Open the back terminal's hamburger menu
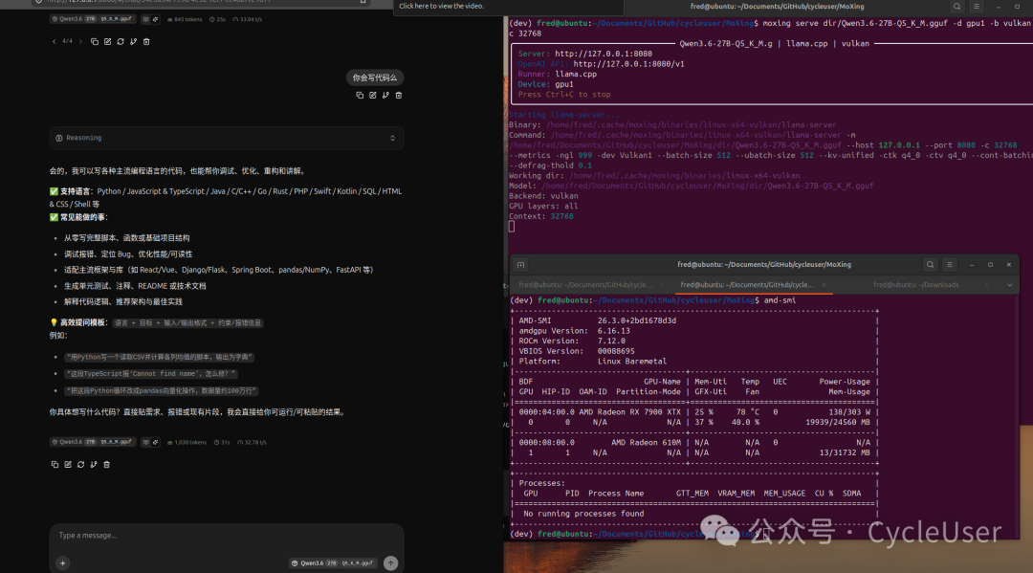The width and height of the screenshot is (1033, 573). [977, 7]
